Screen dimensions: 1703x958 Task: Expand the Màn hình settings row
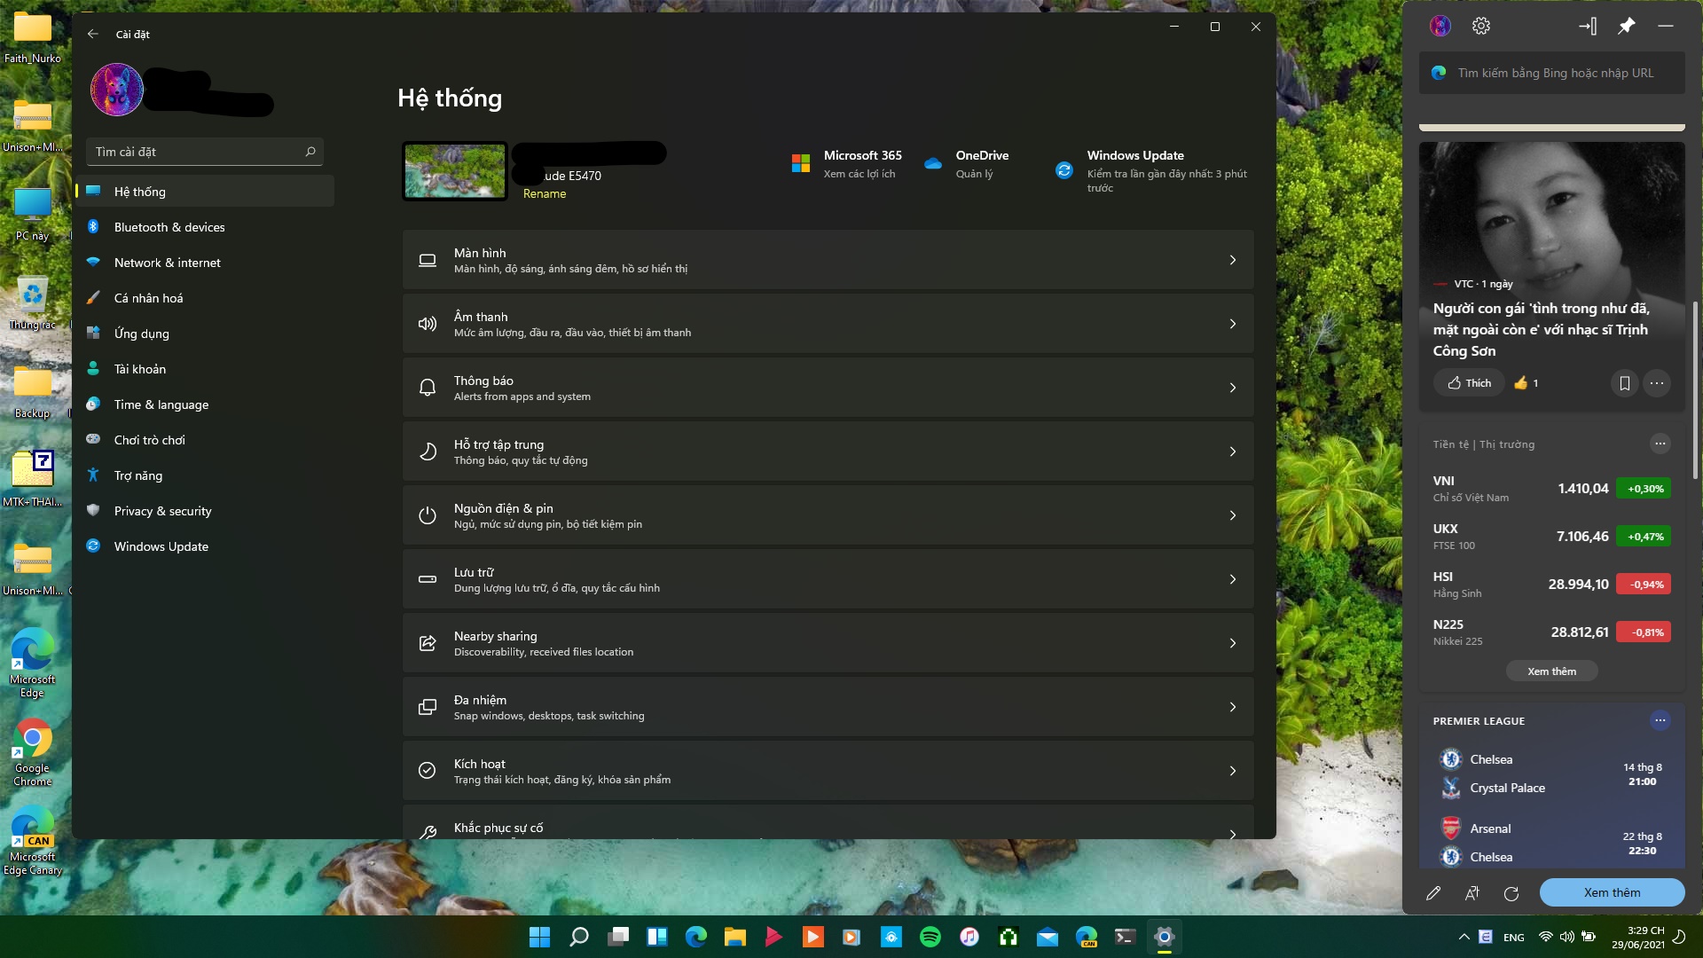click(x=828, y=260)
